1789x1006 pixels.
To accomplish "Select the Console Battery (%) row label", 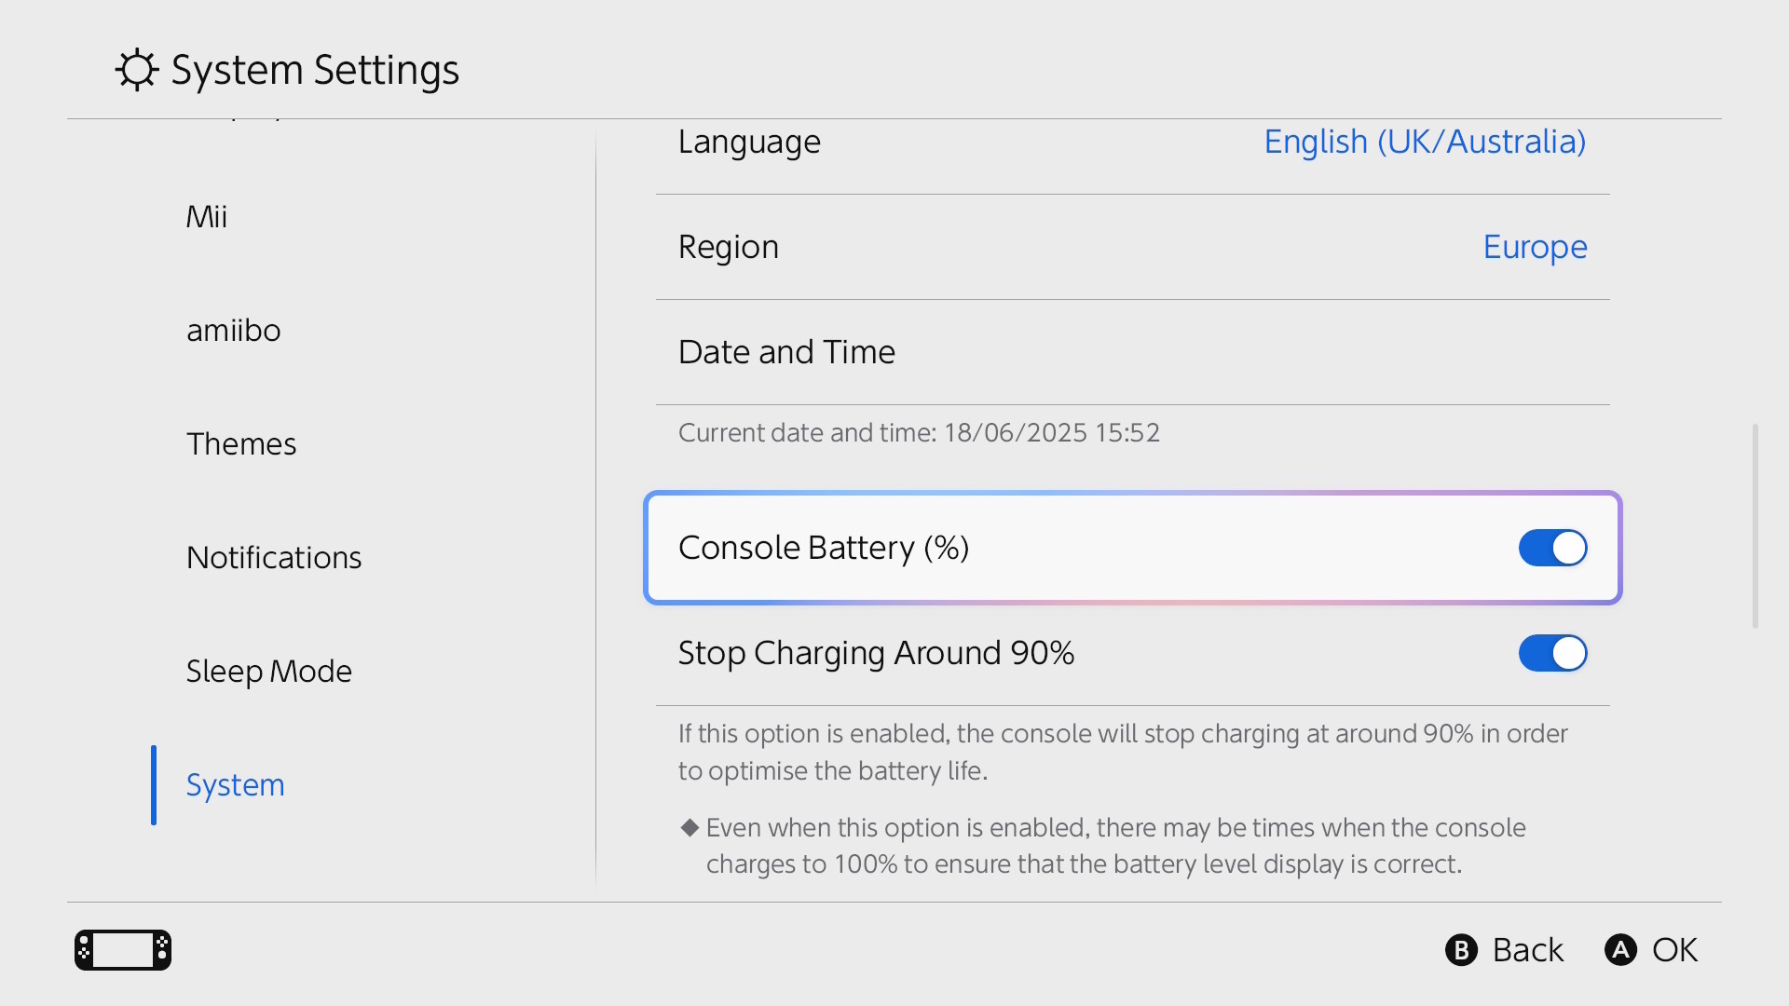I will click(x=824, y=548).
